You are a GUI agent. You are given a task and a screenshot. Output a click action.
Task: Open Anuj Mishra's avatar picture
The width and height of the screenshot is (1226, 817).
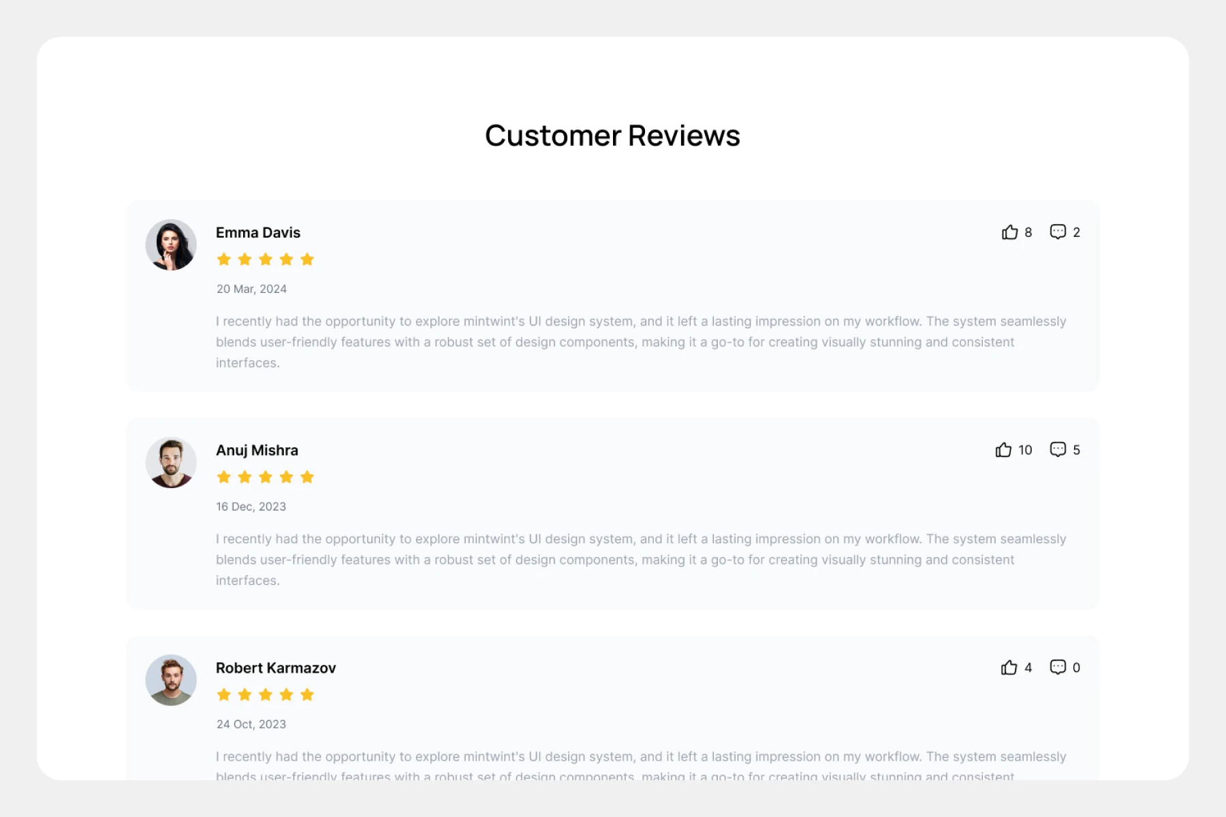pyautogui.click(x=171, y=463)
